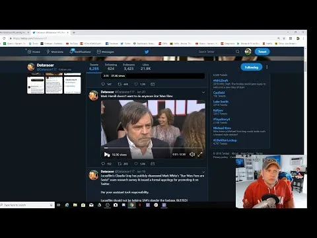Open the #LifeAfterLockup trending hashtag
Screen dimensions: 317x238
(x=225, y=140)
